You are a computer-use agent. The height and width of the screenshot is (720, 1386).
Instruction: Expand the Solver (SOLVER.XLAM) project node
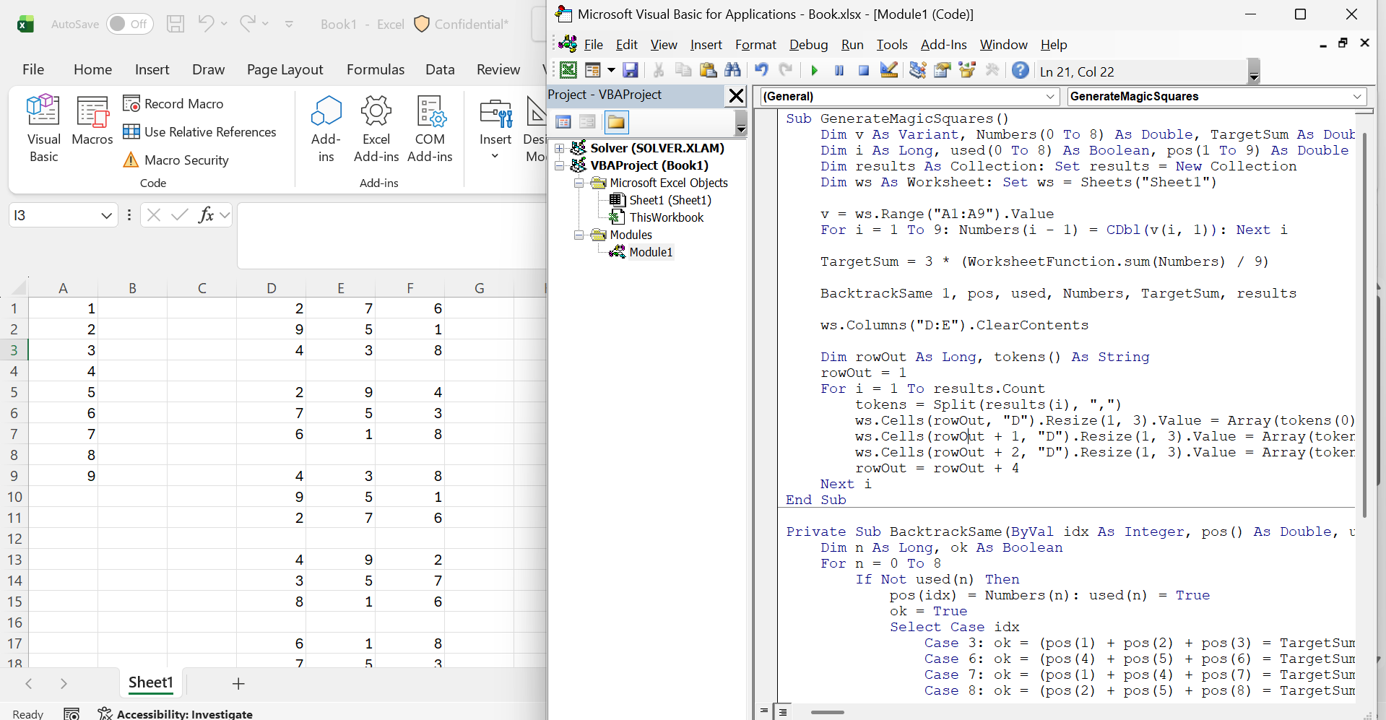click(560, 148)
